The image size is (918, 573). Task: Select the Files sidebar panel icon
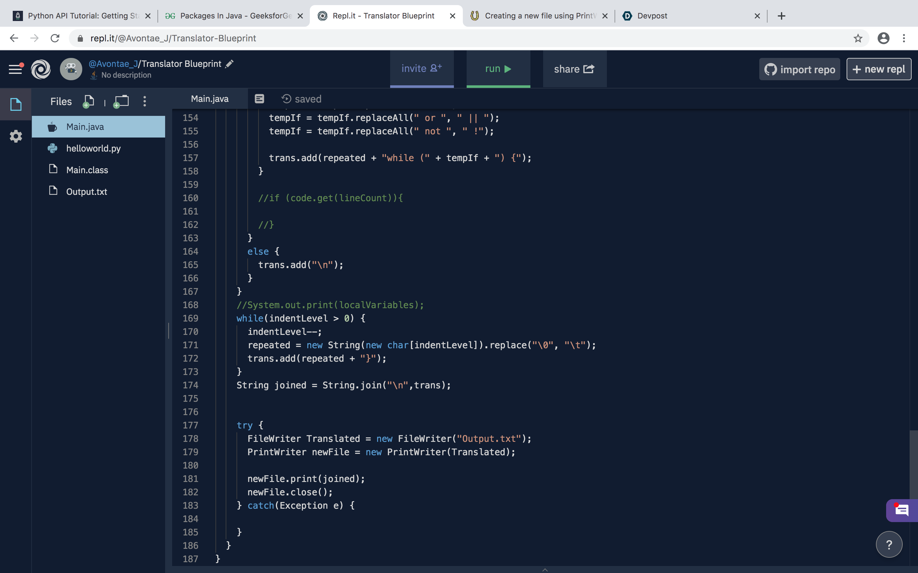pyautogui.click(x=16, y=104)
